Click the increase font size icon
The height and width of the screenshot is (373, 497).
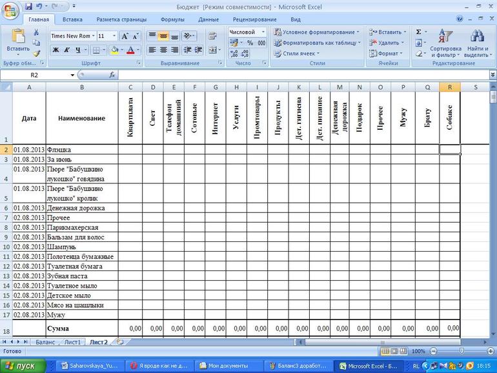tap(127, 36)
